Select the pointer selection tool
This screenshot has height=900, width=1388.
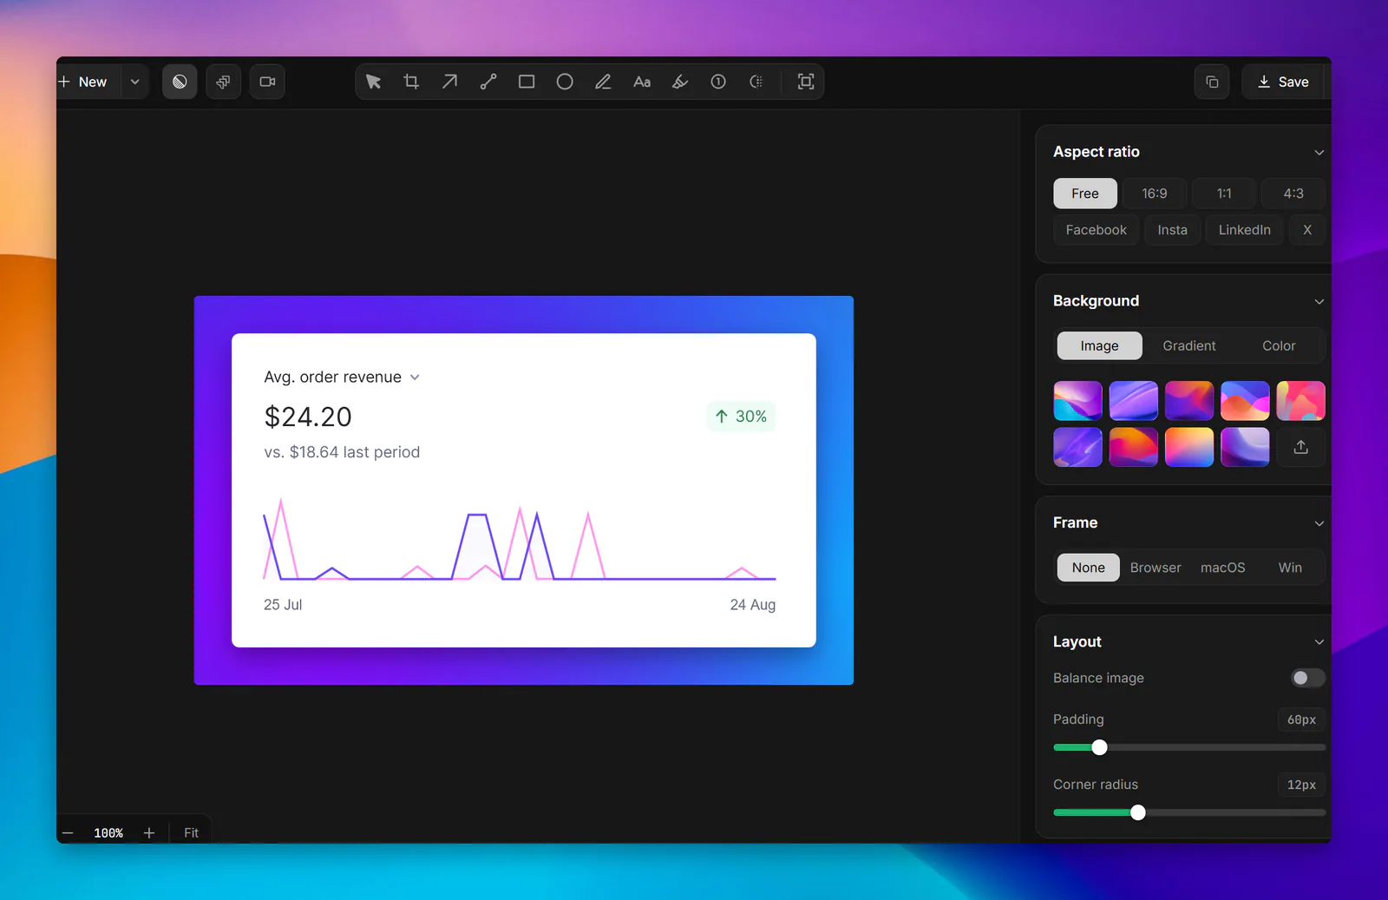click(374, 82)
